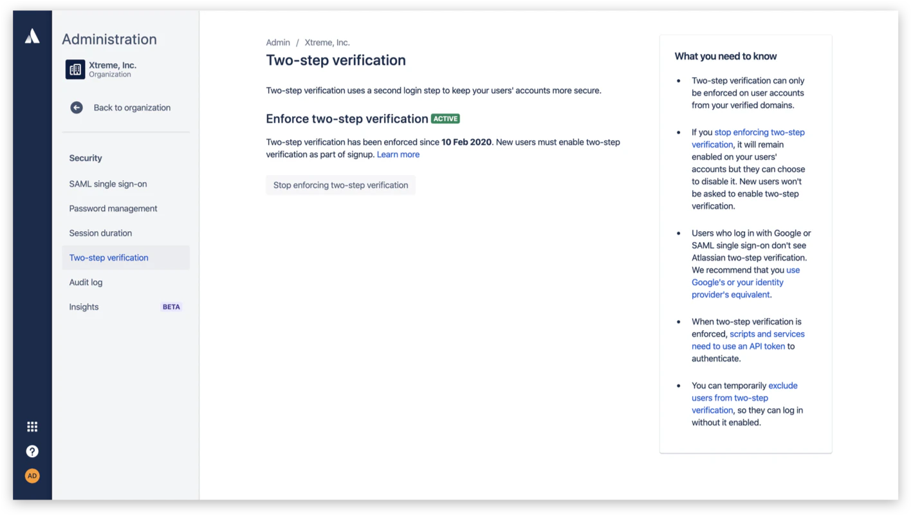Click the stop enforcing link in the info panel
Viewport: 911px width, 515px height.
coord(759,132)
